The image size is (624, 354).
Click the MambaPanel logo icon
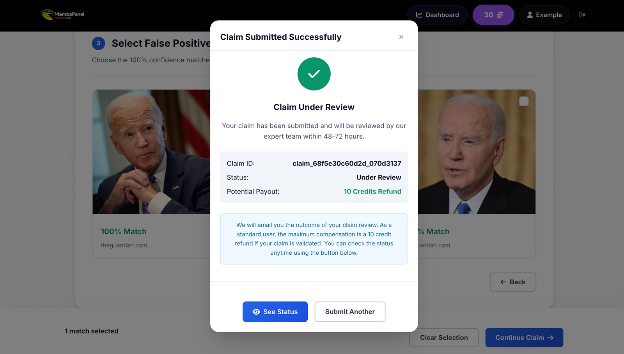pos(48,14)
